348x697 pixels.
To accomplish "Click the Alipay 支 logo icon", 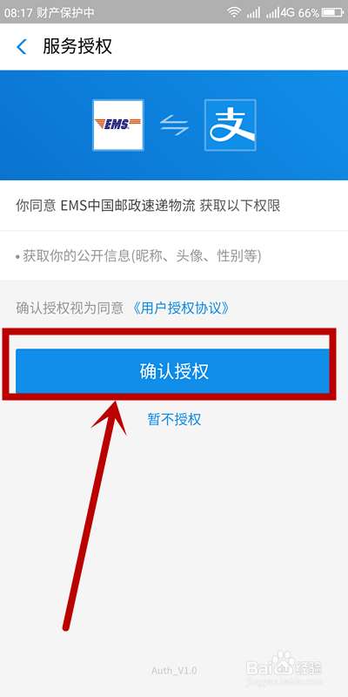I will coord(230,125).
